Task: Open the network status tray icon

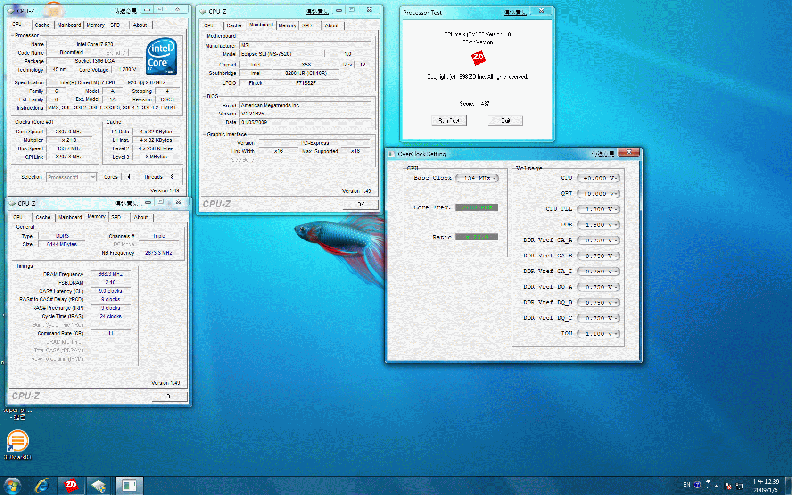Action: point(739,486)
